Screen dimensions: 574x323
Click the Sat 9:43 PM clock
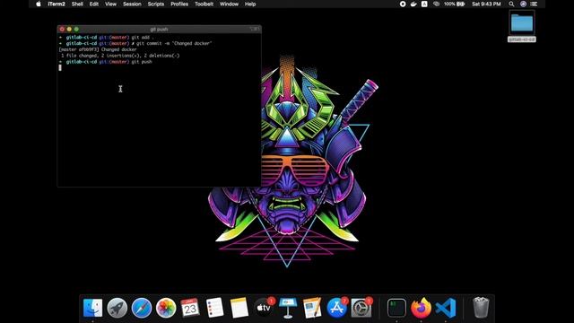tap(486, 4)
